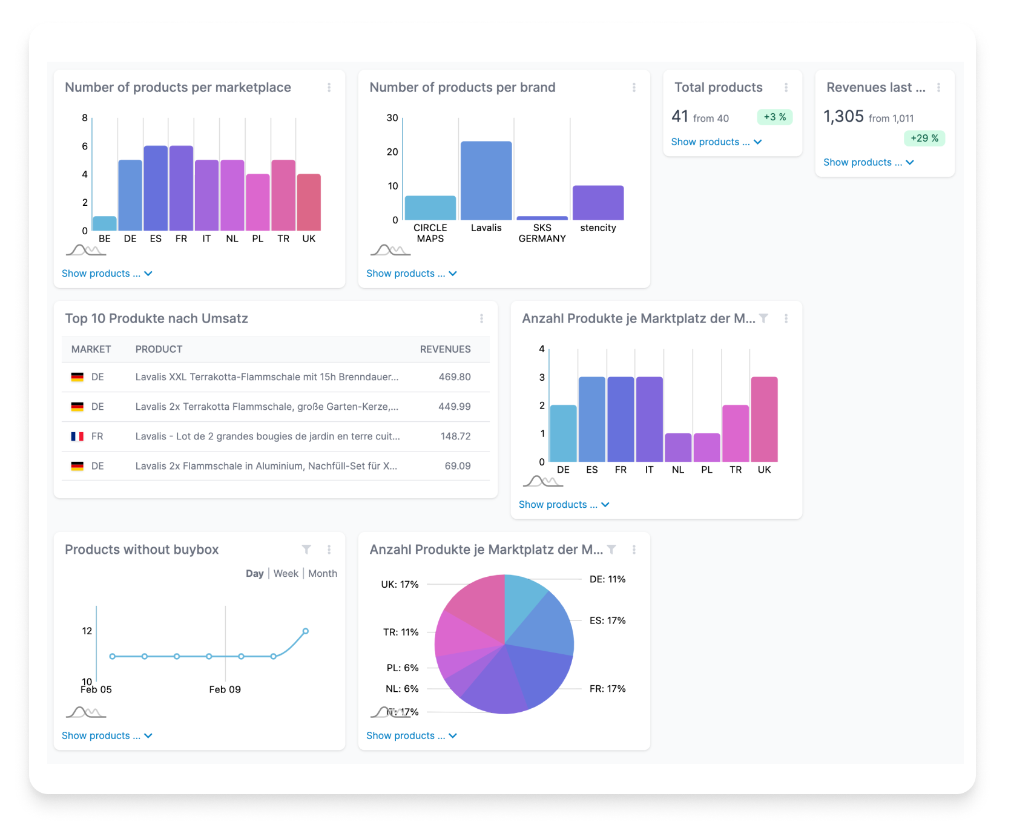The image size is (1011, 828).
Task: Click the Lavalis bar in brand chart
Action: [x=486, y=180]
